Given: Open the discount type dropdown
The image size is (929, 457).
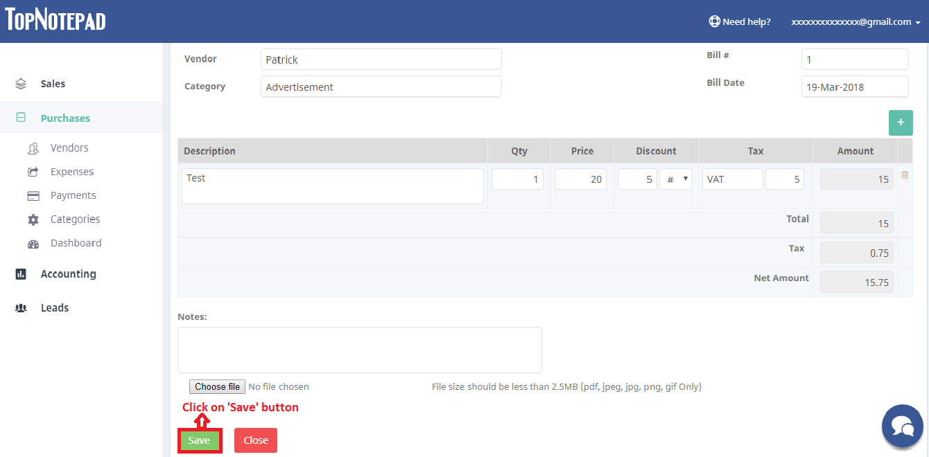Looking at the screenshot, I should point(676,179).
